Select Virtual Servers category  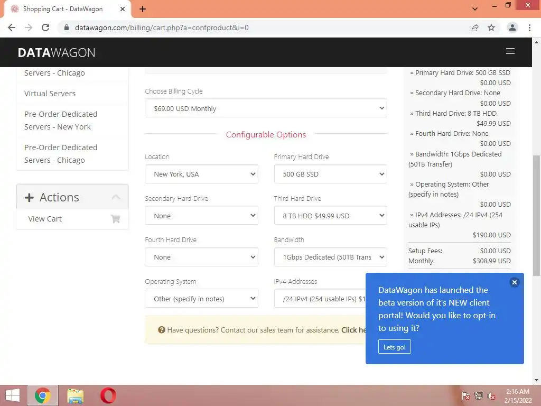pos(50,94)
